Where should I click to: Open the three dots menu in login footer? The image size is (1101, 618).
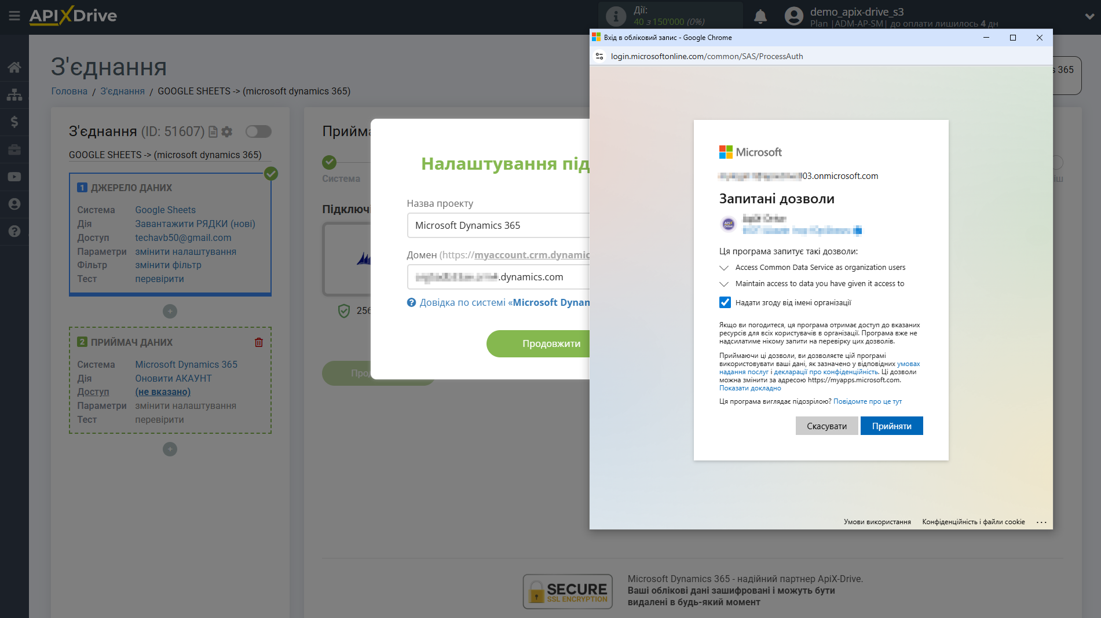tap(1041, 522)
